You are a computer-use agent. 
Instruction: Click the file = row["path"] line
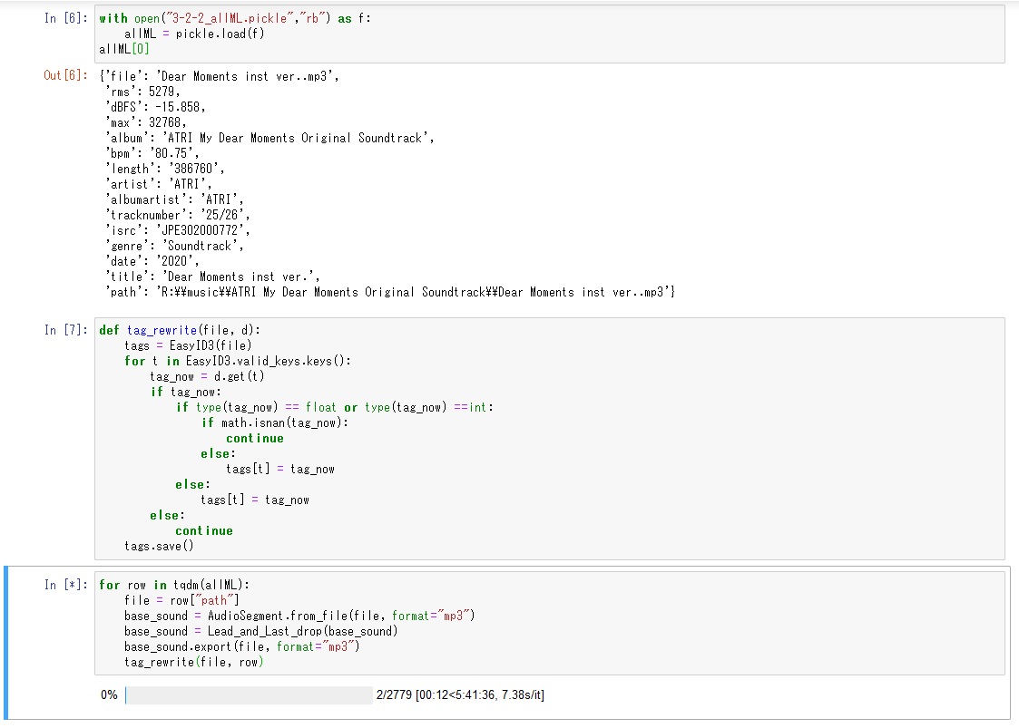point(182,600)
